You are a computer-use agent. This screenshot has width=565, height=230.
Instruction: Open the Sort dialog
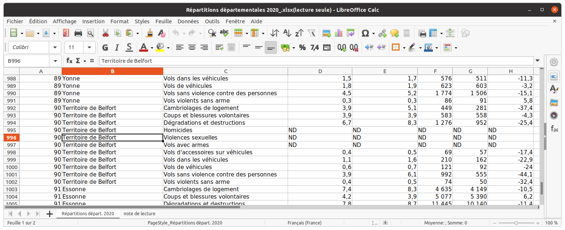[275, 33]
